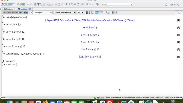Reset zoom to default with the magnifier icon
Viewport: 183px width, 103px height.
[93, 4]
